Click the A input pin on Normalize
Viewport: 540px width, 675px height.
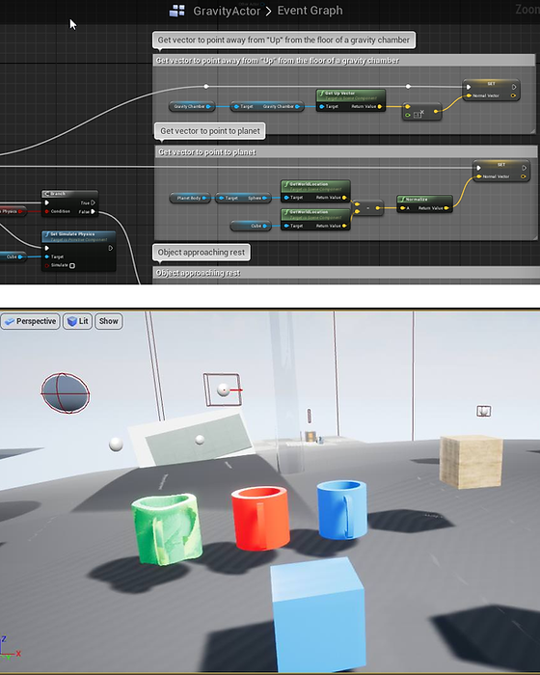405,208
